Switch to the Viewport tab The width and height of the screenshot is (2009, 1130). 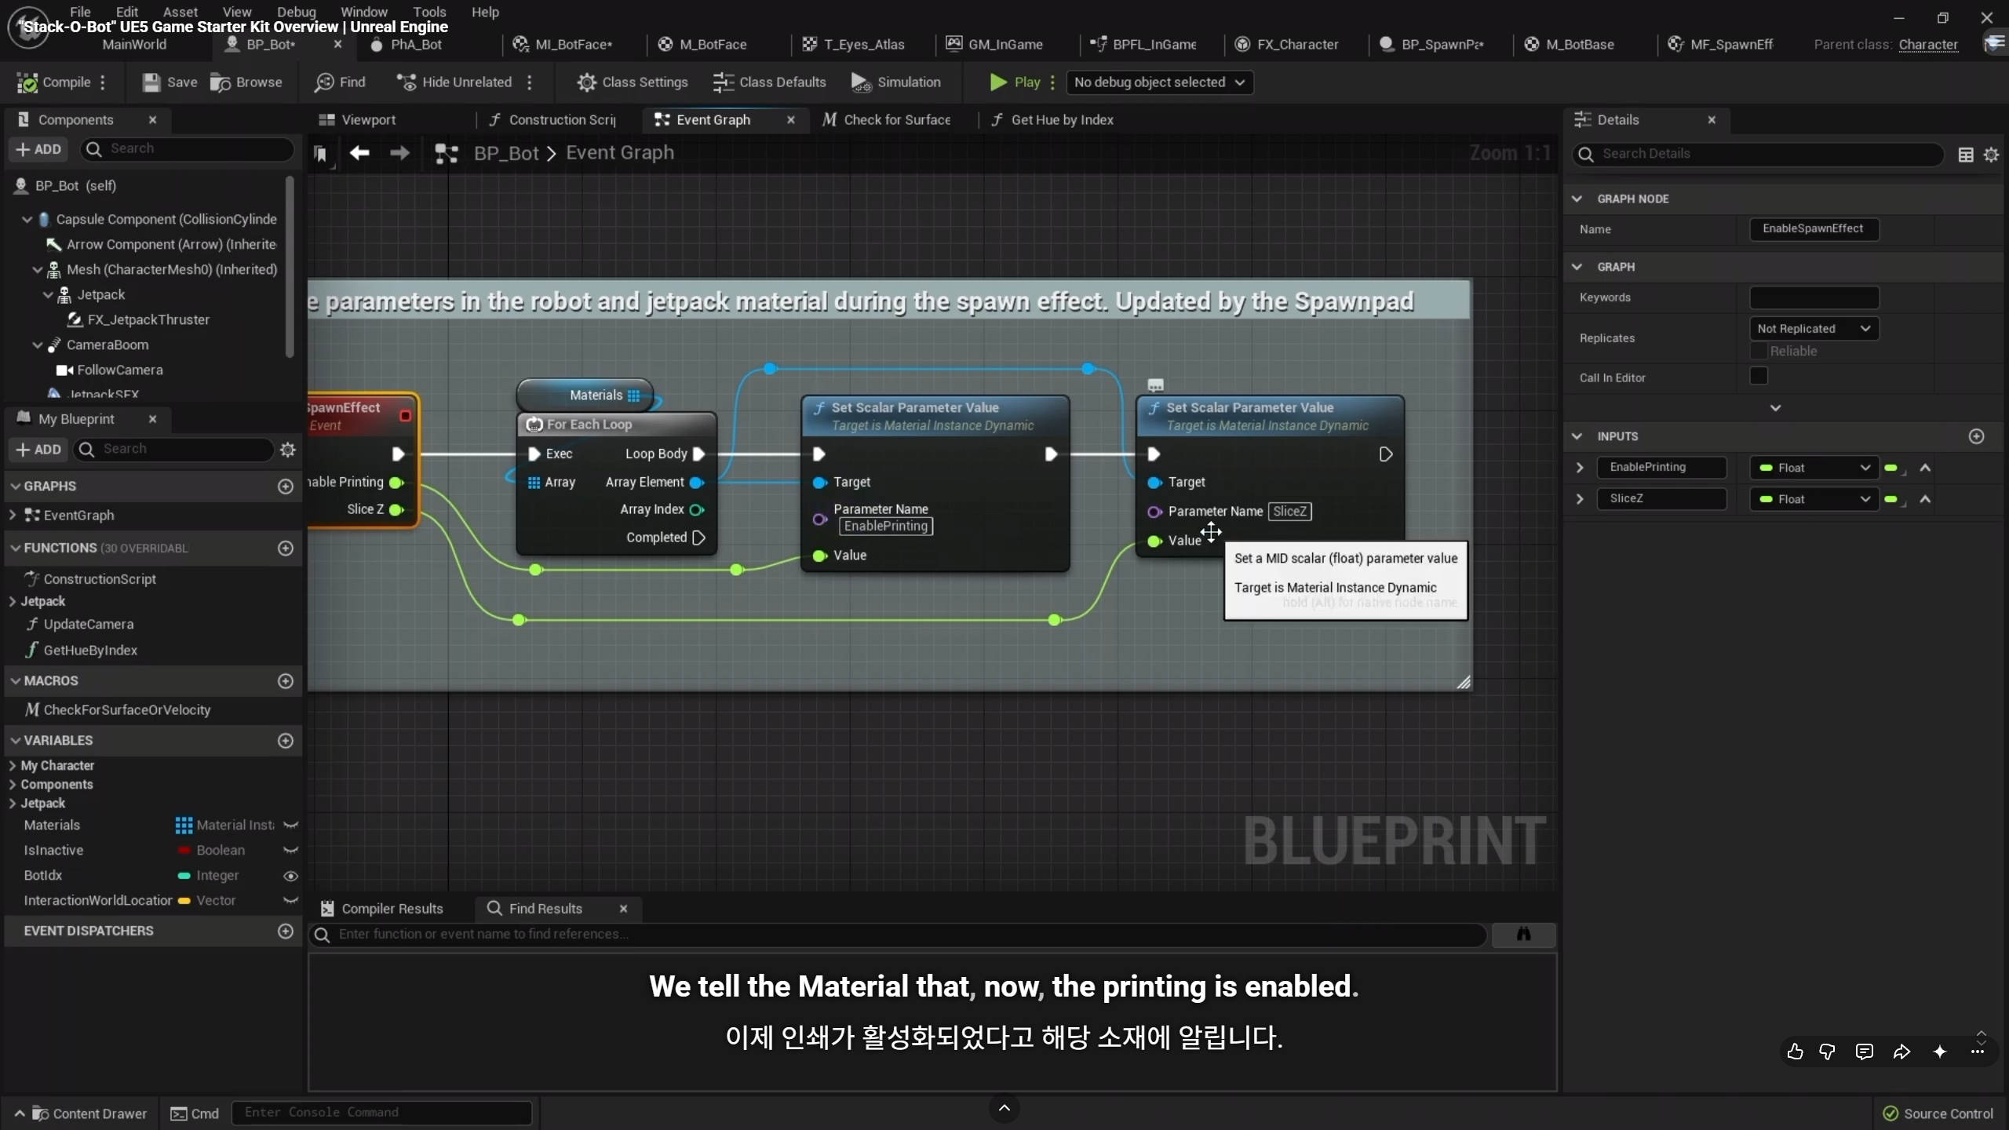[358, 120]
